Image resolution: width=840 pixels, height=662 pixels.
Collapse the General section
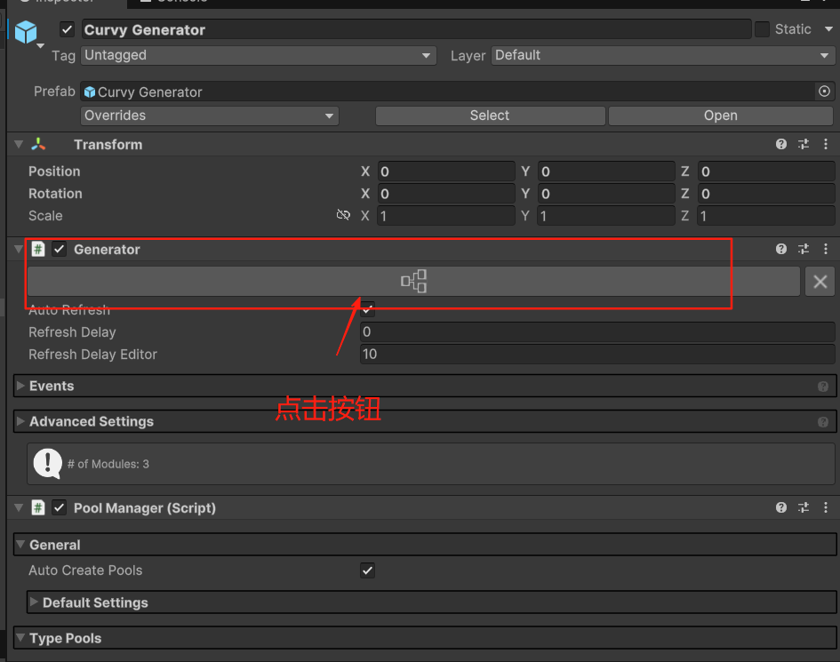(20, 544)
